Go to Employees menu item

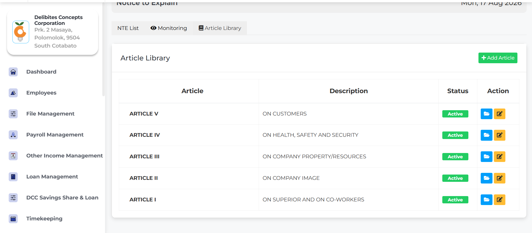(41, 93)
